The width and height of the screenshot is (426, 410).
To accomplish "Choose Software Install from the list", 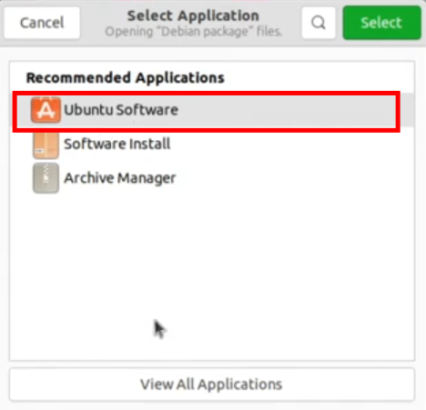I will coord(212,145).
